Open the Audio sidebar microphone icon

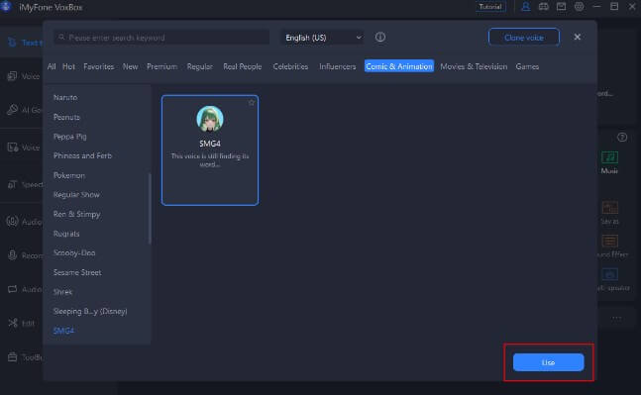click(x=12, y=222)
